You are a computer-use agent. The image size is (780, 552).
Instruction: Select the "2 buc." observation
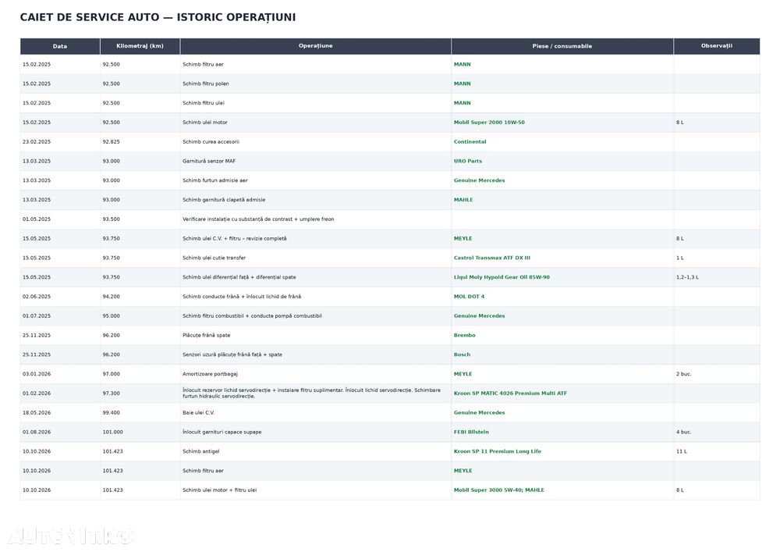[683, 374]
